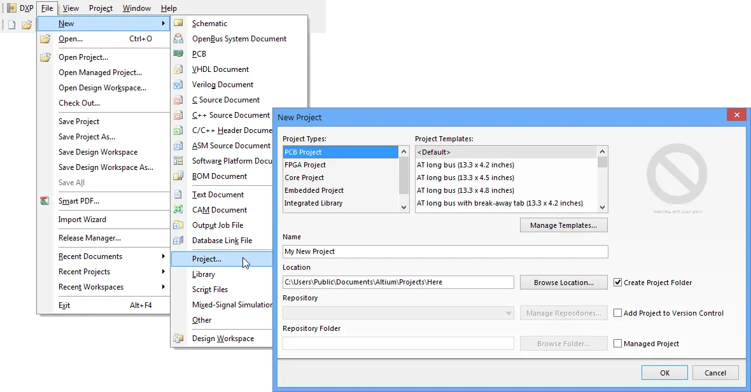Click the Location path field
Screen dimensions: 751x392
(398, 282)
